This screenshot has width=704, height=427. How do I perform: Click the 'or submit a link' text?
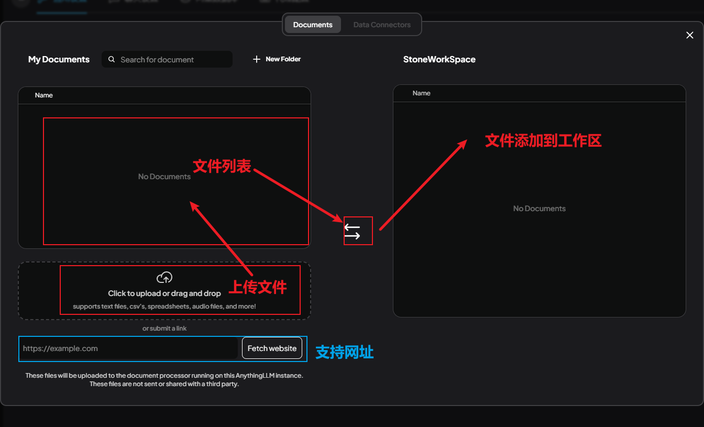coord(164,329)
